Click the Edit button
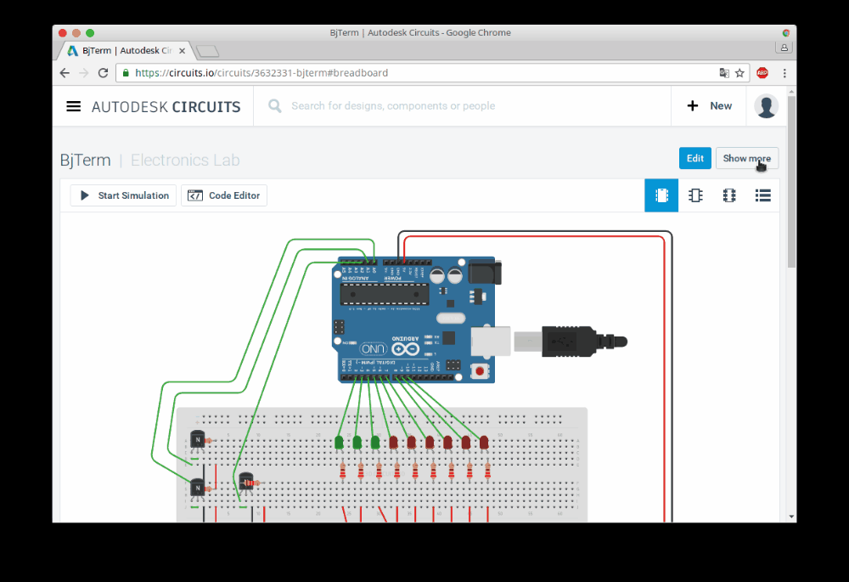The width and height of the screenshot is (849, 582). point(694,158)
